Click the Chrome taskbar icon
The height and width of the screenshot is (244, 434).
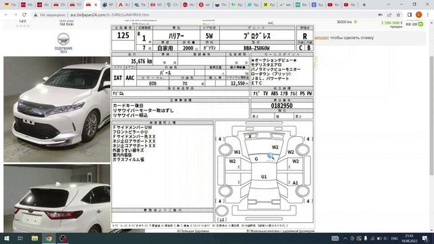pos(49,238)
